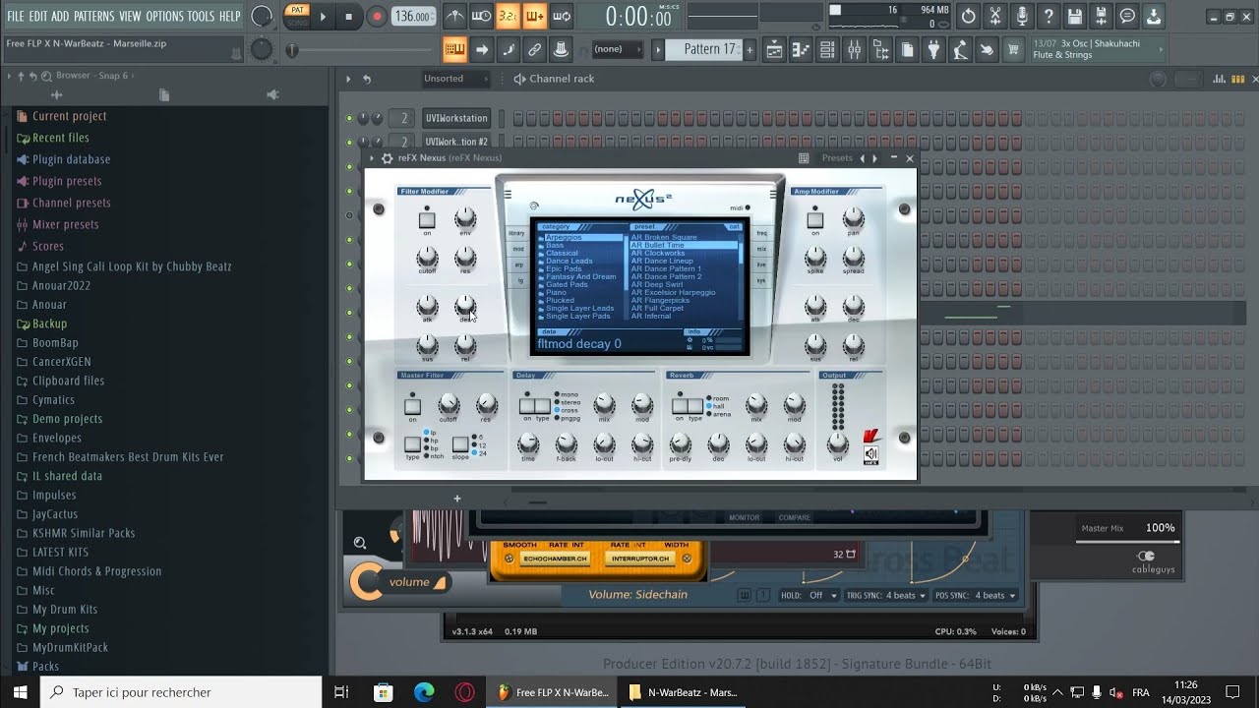Open the Channel rack view icon
The height and width of the screenshot is (708, 1259).
pyautogui.click(x=827, y=49)
